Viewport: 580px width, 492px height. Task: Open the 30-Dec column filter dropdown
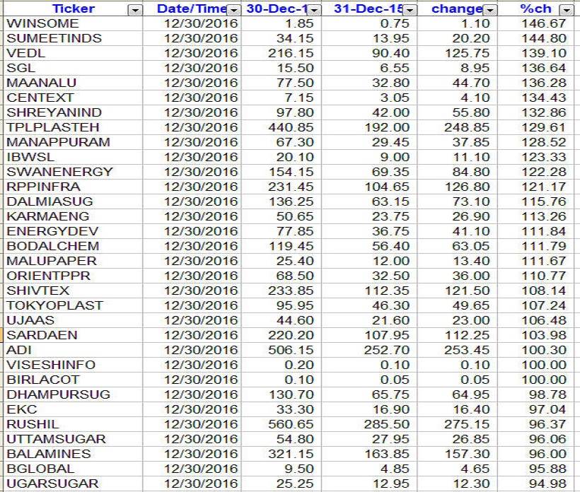click(x=315, y=11)
